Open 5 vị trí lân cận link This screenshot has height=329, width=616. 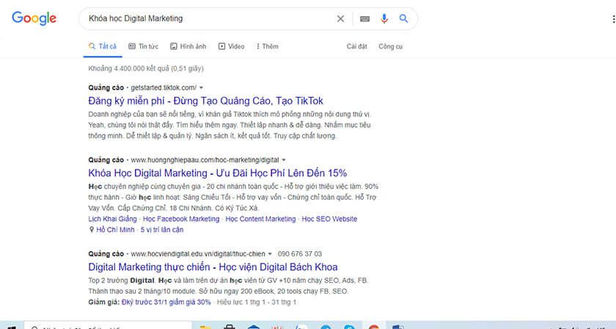click(162, 229)
